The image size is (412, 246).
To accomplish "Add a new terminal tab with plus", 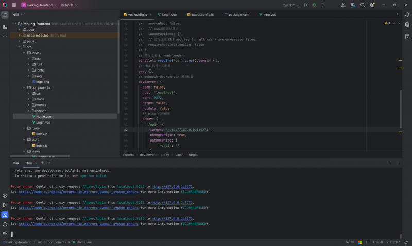I will (42, 163).
